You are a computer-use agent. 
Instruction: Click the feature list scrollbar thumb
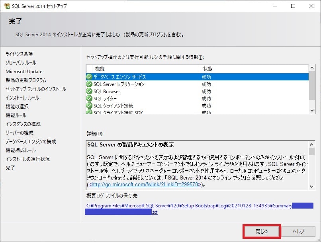[312, 85]
